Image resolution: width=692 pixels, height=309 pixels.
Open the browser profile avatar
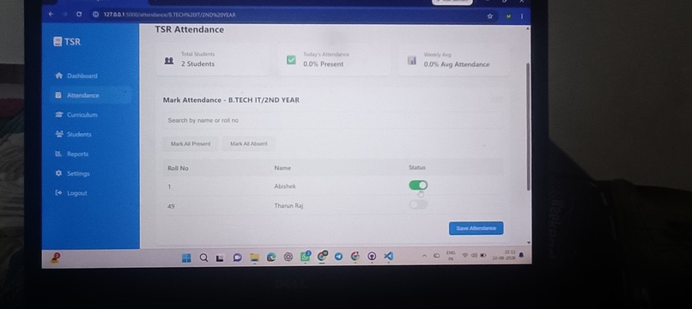[x=508, y=16]
